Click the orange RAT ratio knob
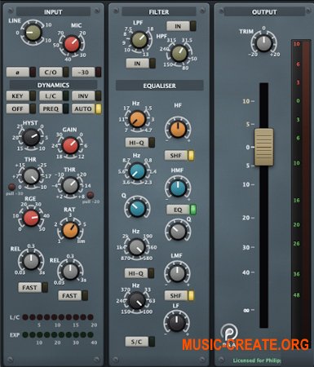The image size is (314, 367). (x=70, y=230)
